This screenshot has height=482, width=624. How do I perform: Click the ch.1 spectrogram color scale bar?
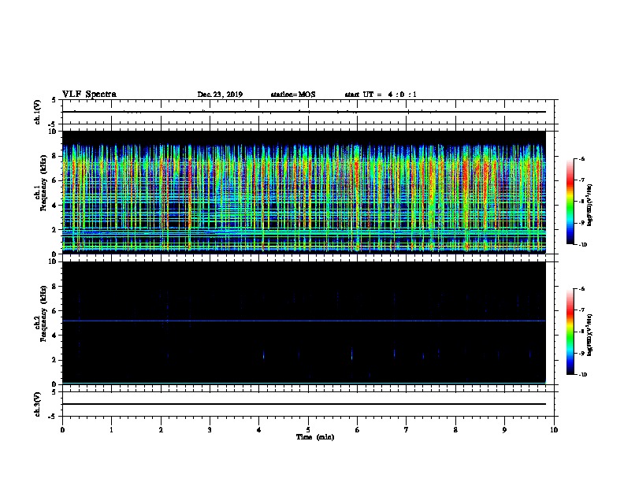coord(570,202)
